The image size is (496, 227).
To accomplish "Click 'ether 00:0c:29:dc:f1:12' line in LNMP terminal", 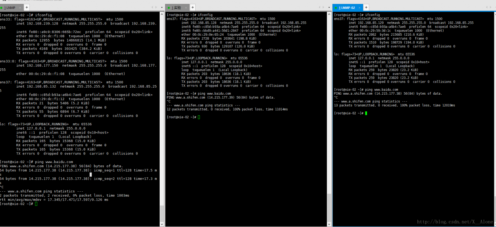I will point(71,99).
